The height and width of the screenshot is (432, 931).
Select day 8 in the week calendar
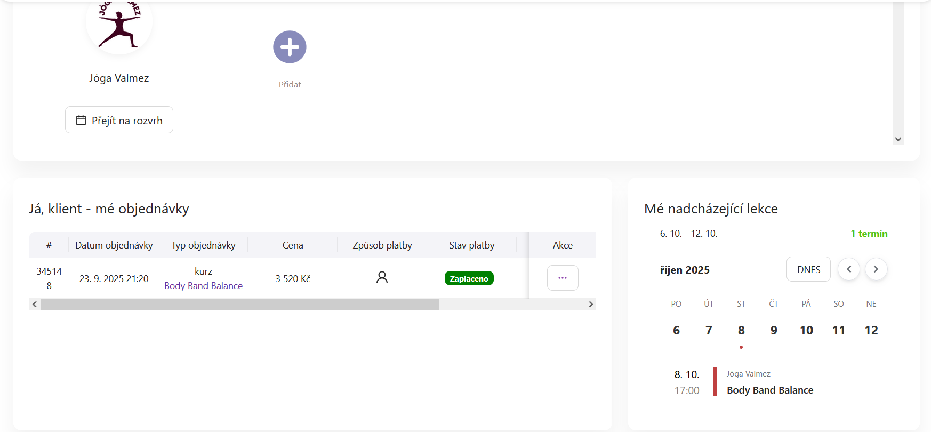[x=741, y=331]
